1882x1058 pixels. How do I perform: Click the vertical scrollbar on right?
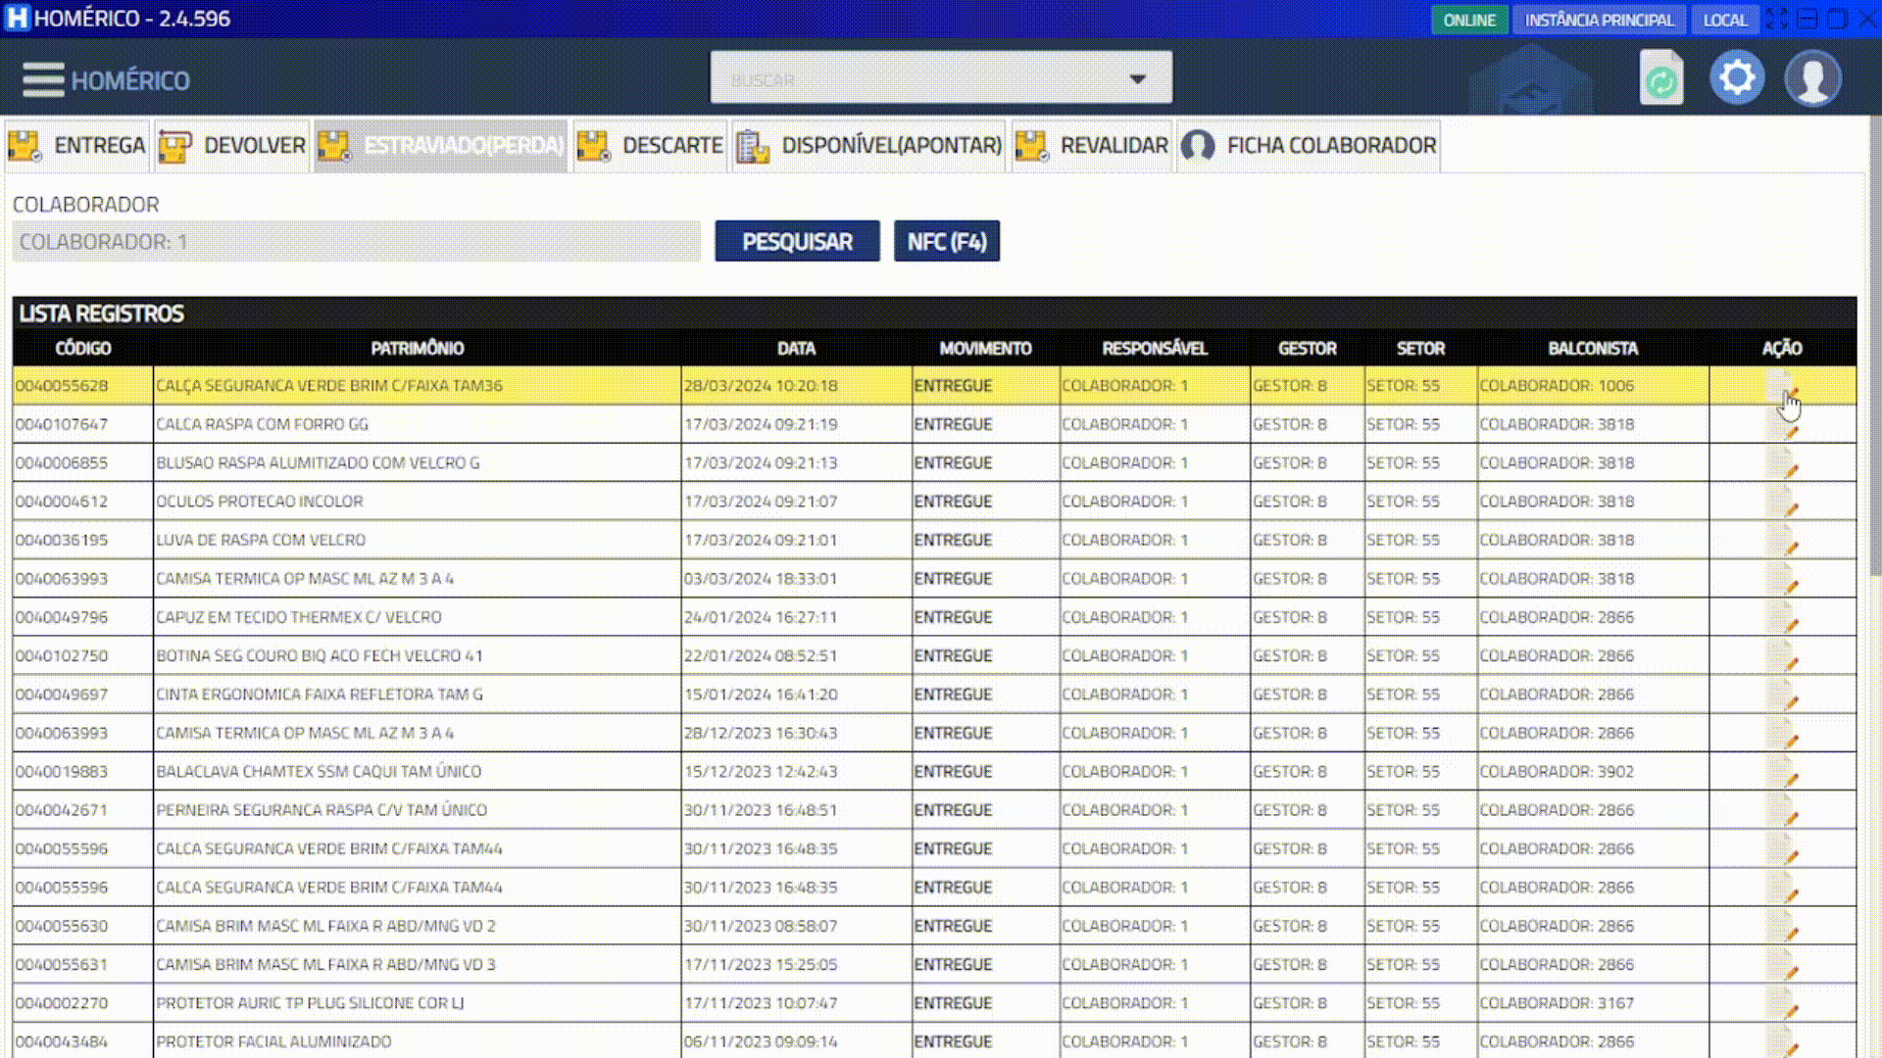tap(1874, 343)
